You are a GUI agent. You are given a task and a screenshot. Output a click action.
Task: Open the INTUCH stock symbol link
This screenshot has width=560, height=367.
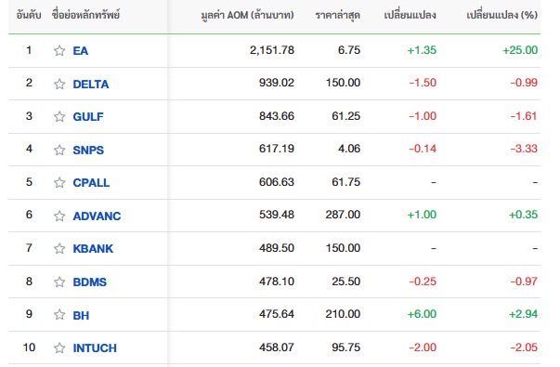click(x=95, y=348)
